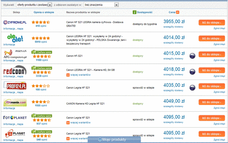Open the 'oferty produktu i zestawy' dropdown
This screenshot has width=228, height=143.
coord(34,5)
